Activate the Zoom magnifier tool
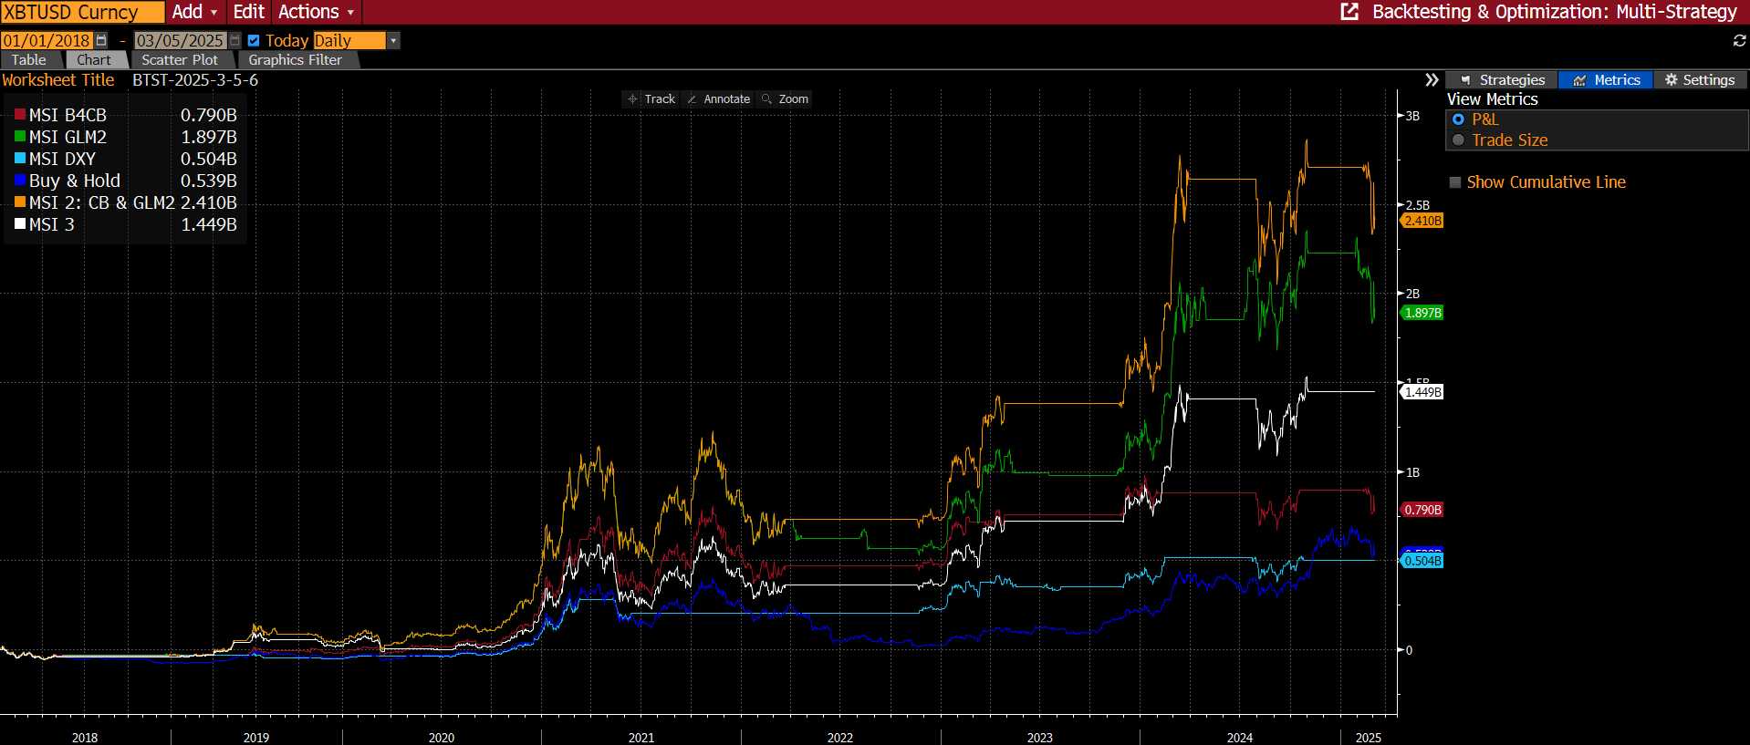The image size is (1750, 745). click(785, 99)
